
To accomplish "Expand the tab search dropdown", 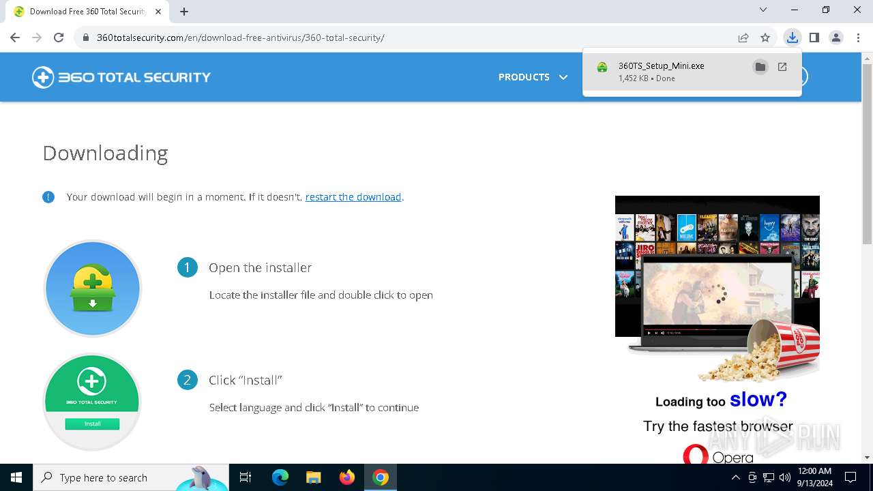I will (763, 10).
